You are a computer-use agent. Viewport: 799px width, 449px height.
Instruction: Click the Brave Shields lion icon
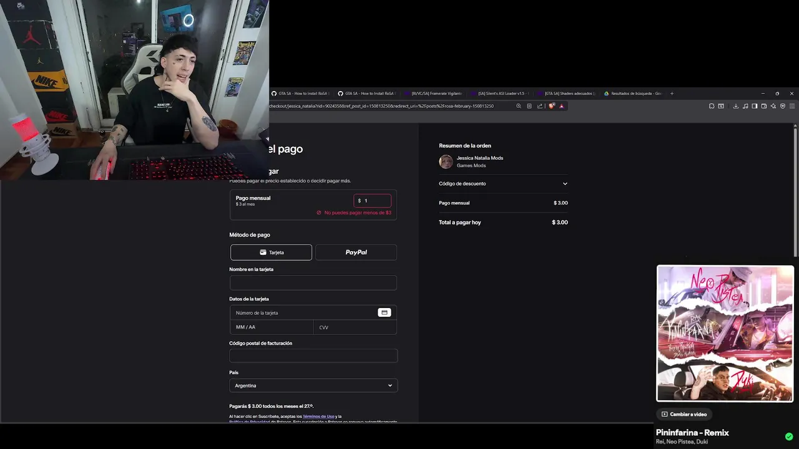click(x=551, y=106)
